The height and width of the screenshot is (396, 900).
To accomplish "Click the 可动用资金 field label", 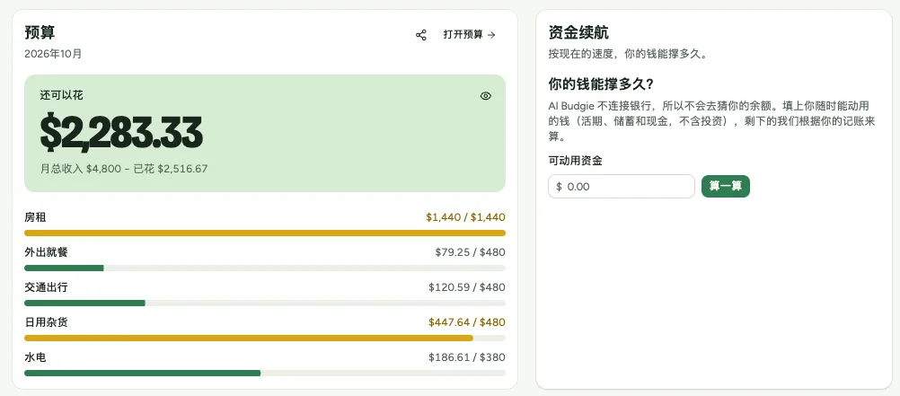I will point(575,161).
